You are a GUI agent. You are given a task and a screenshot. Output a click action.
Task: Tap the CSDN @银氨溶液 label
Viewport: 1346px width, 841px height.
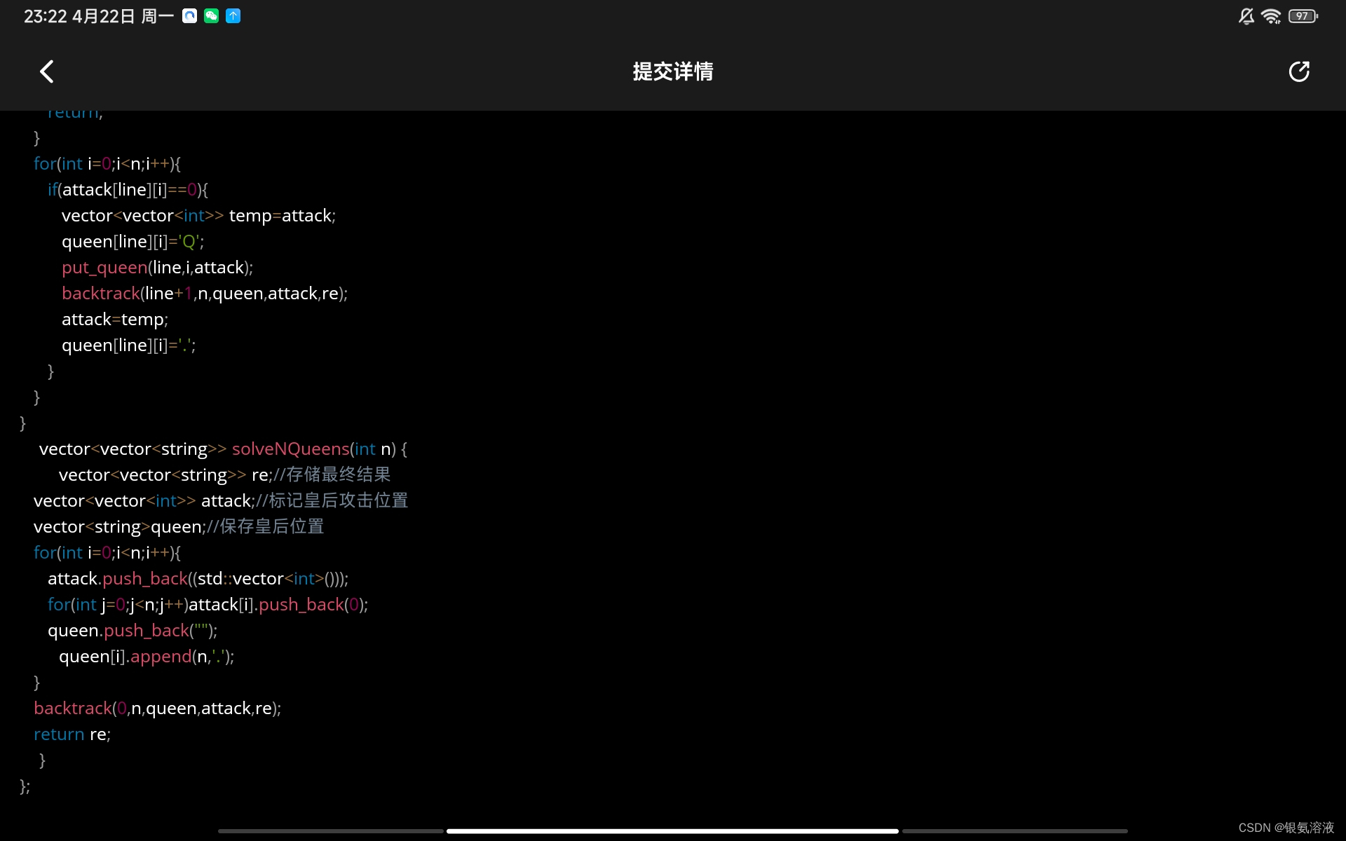click(1286, 828)
